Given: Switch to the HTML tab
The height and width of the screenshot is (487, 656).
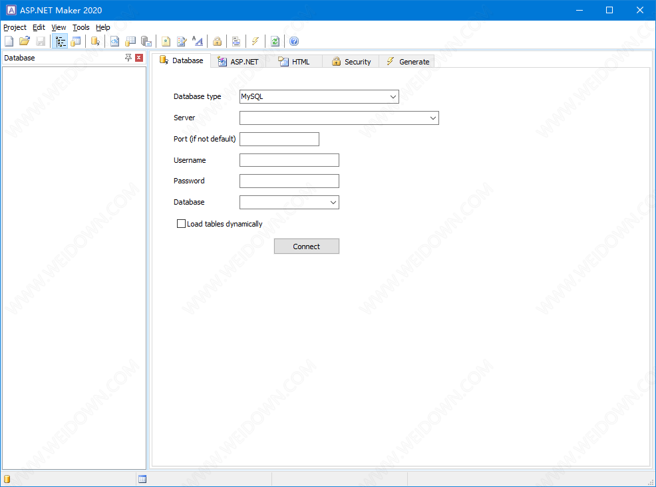Looking at the screenshot, I should click(x=294, y=61).
